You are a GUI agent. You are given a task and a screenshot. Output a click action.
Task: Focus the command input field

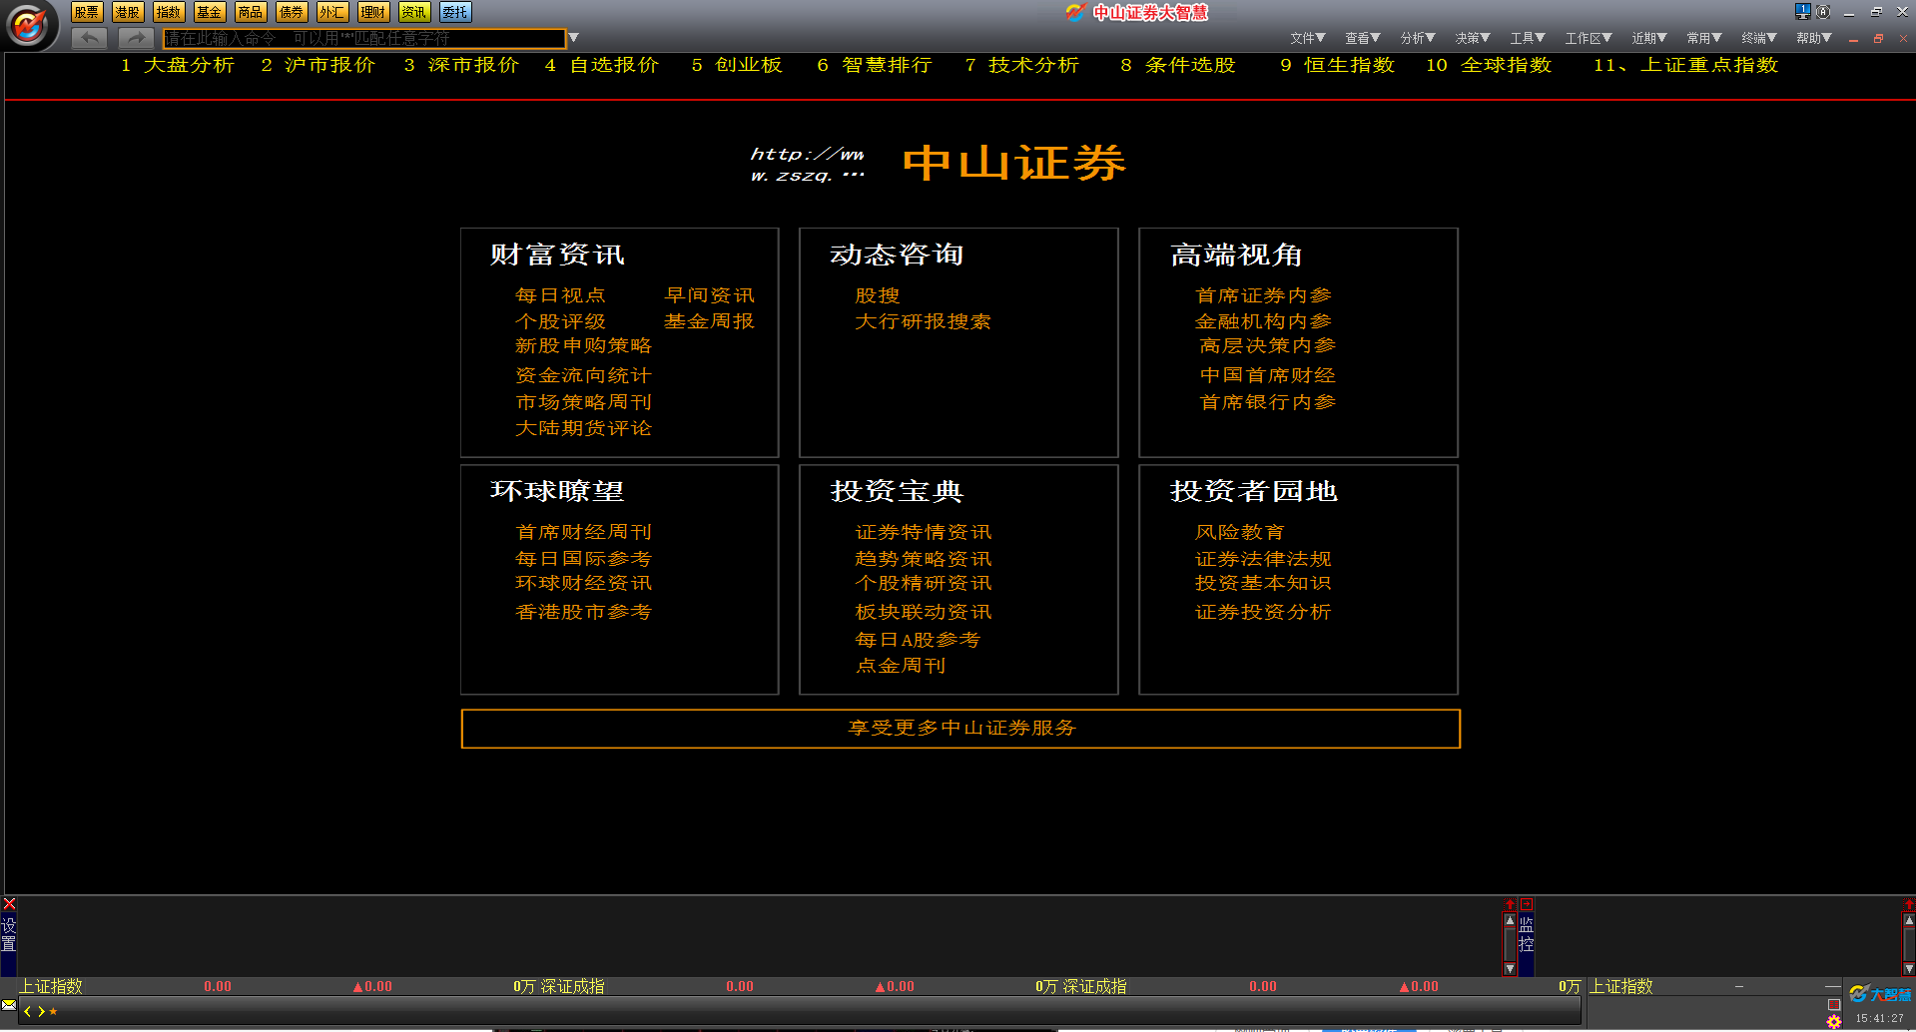tap(364, 38)
